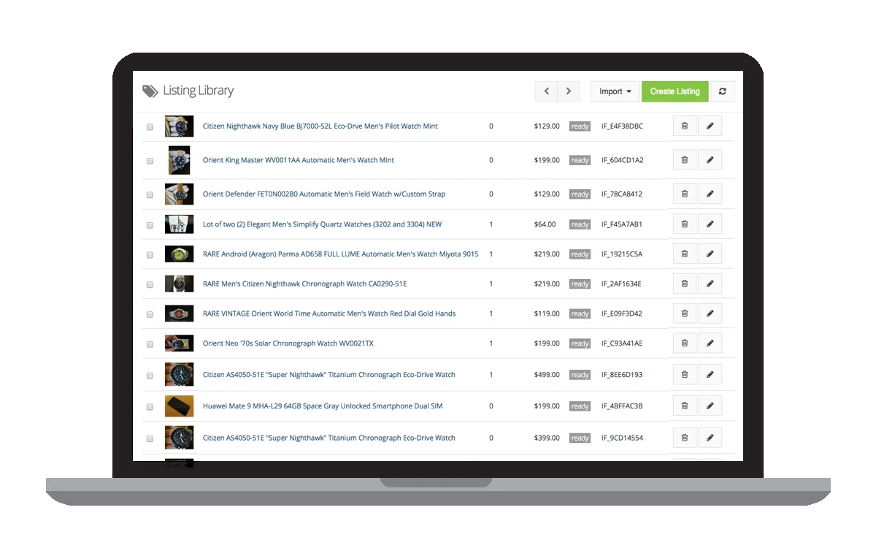
Task: Check the Huawei Mate 9 row checkbox
Action: point(150,407)
